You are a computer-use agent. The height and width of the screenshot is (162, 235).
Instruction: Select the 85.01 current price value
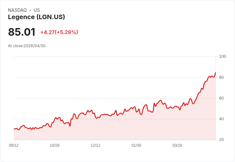(x=22, y=32)
